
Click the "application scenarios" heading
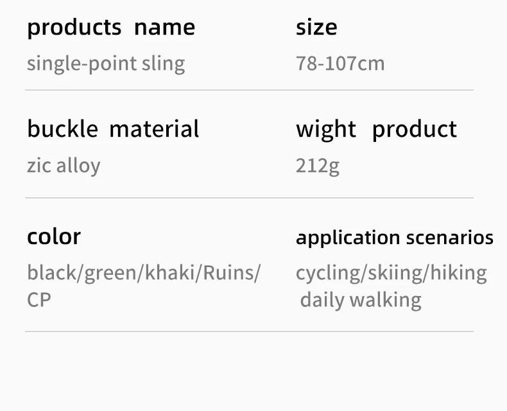(395, 238)
